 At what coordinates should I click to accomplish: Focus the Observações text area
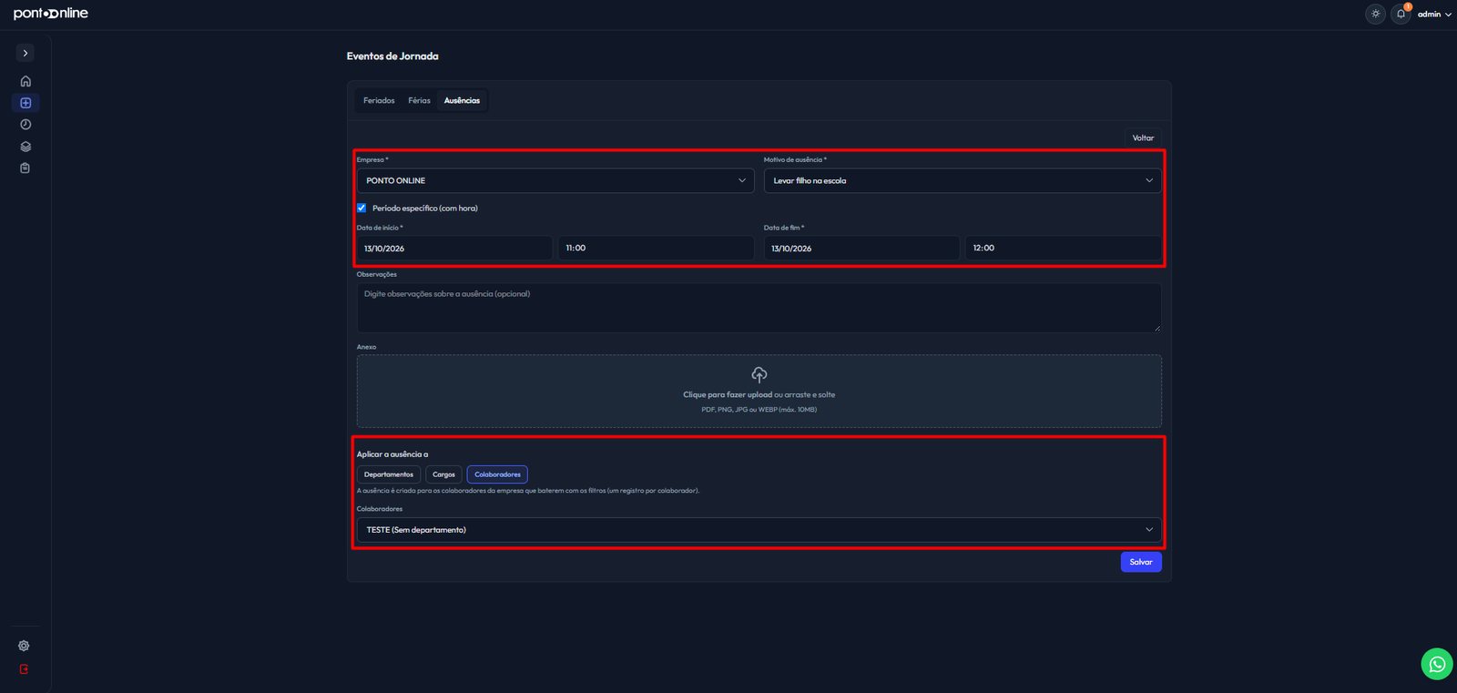[x=759, y=308]
